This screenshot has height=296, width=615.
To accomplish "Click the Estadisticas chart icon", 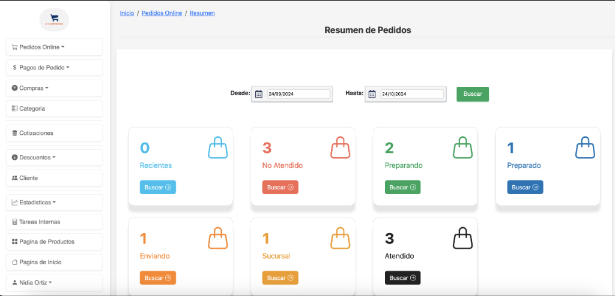I will 14,203.
